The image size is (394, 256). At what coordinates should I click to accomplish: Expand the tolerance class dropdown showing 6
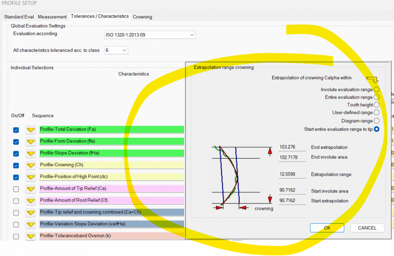point(116,50)
